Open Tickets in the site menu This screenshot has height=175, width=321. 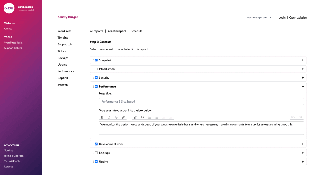pos(62,51)
